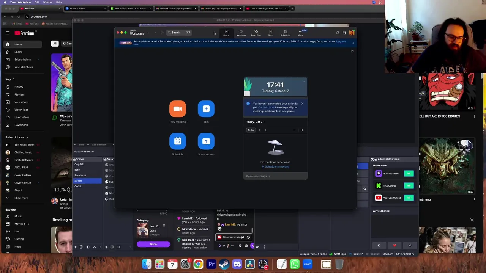
Task: Open Chillhop Music subscription
Action: 22,152
